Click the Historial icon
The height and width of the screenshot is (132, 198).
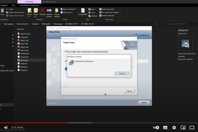[x=89, y=16]
